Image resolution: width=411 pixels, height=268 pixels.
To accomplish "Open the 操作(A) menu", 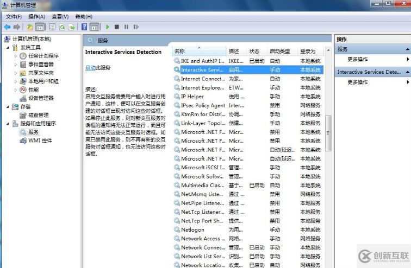I will click(x=37, y=17).
